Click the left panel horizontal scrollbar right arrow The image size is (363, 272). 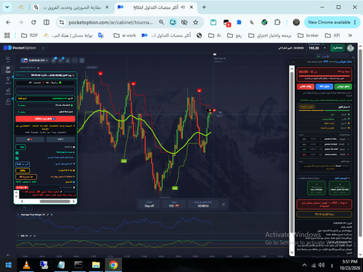tap(73, 201)
